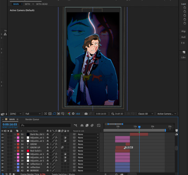This screenshot has width=188, height=175.
Task: Toggle mask and shape path visibility
Action: (54, 114)
